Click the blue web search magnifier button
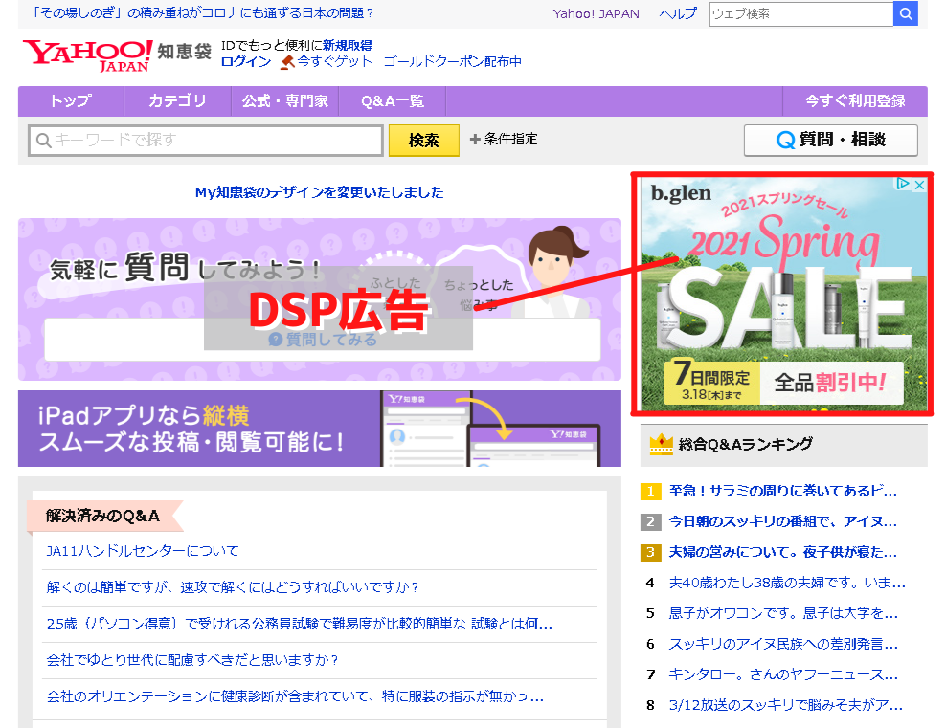 click(x=906, y=13)
